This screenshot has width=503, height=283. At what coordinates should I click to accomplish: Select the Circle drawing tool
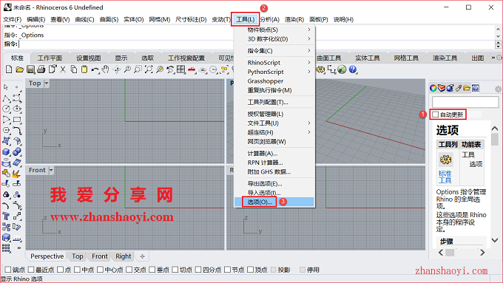(6, 109)
